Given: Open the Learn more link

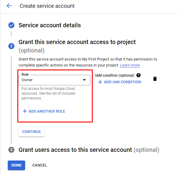Looking at the screenshot, I should 130,65.
